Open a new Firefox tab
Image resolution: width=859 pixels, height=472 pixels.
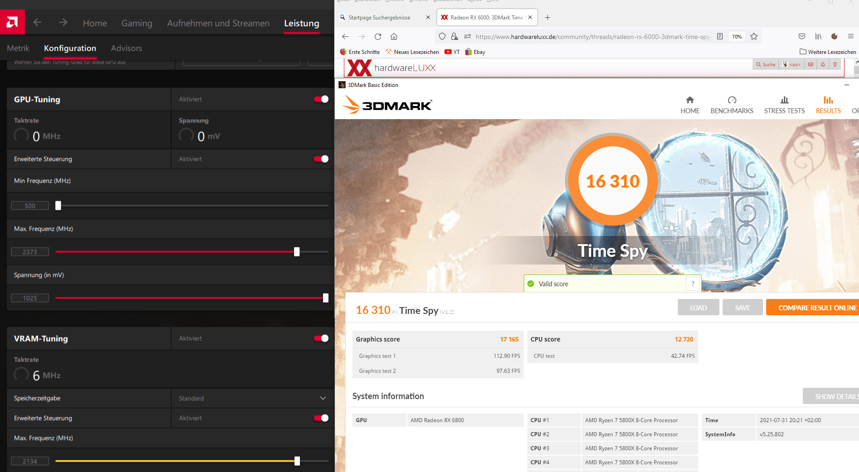547,18
